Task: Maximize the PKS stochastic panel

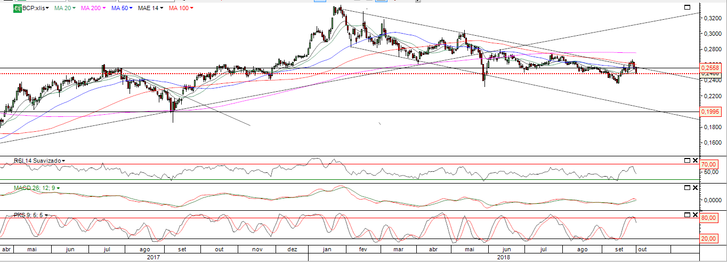Action: [687, 215]
